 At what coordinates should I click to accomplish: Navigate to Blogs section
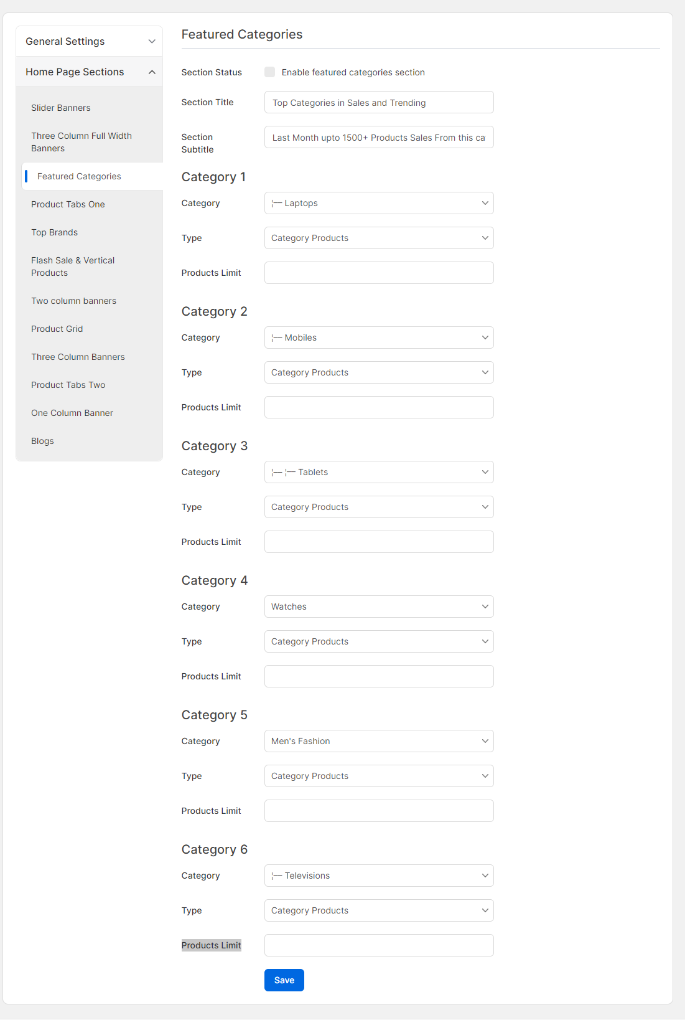pos(42,441)
